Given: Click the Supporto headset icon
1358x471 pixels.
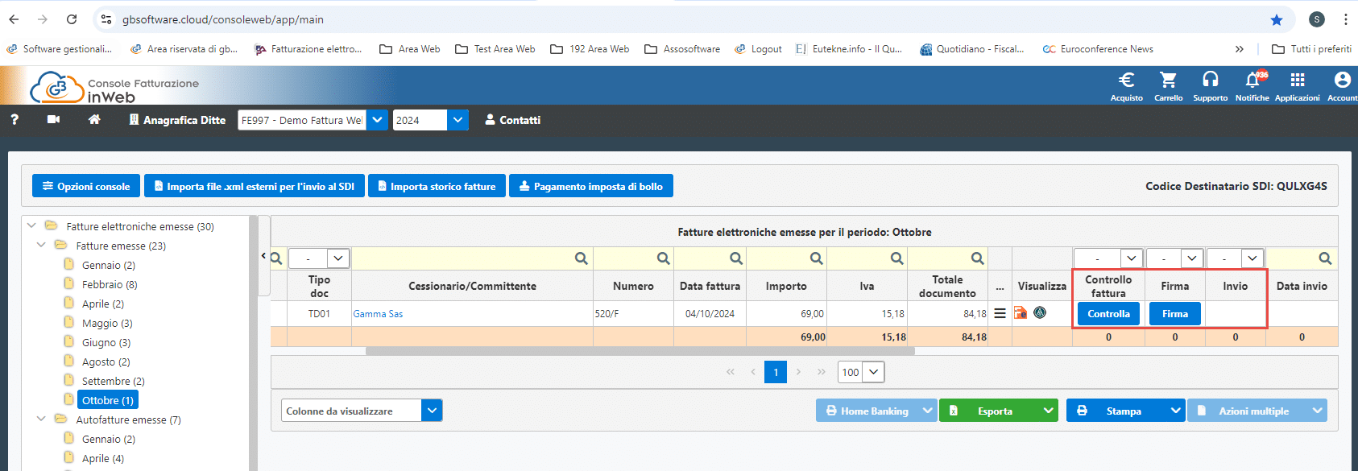Looking at the screenshot, I should point(1210,81).
